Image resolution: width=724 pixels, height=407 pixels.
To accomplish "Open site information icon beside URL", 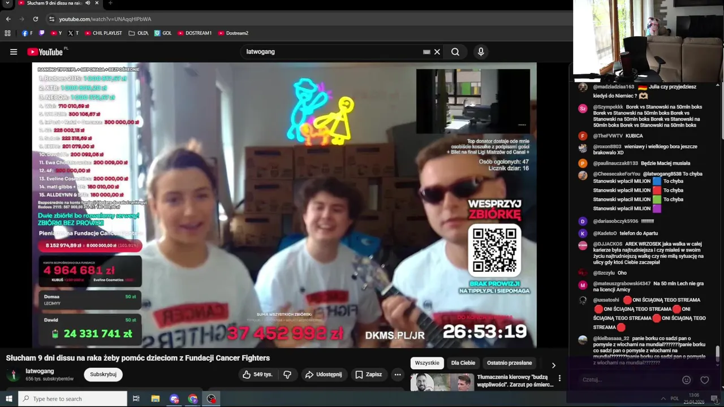I will pyautogui.click(x=51, y=19).
